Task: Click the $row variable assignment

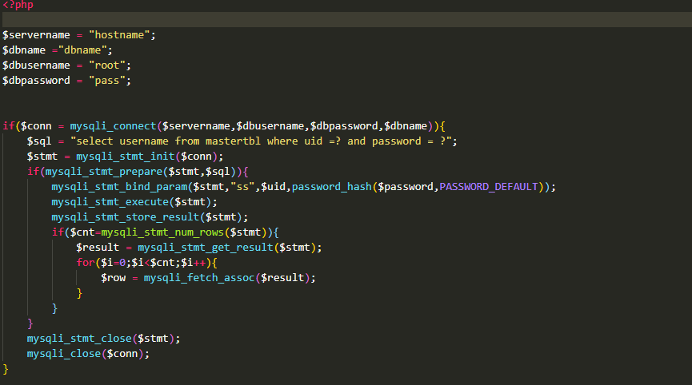Action: [x=113, y=278]
